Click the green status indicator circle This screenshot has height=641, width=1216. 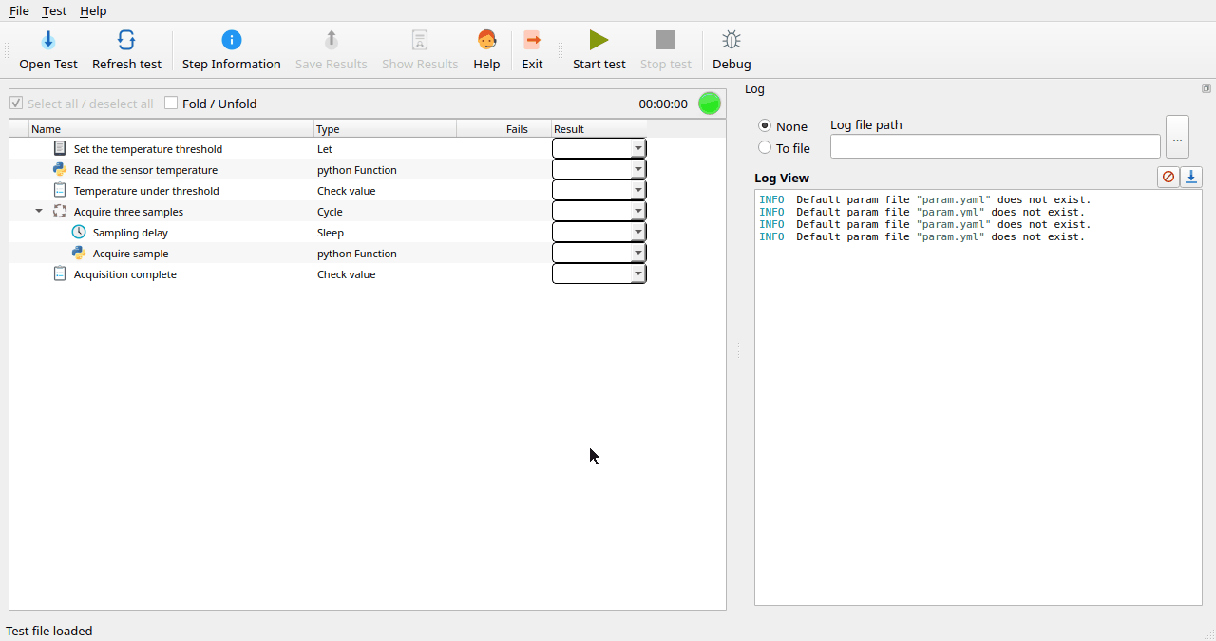(710, 104)
